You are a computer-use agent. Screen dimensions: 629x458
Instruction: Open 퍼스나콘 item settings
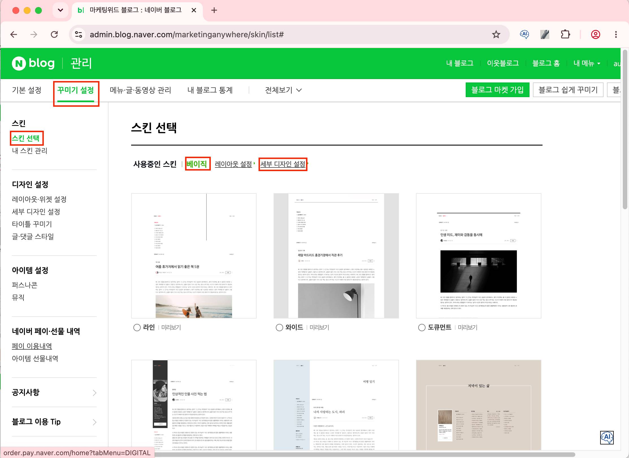25,285
